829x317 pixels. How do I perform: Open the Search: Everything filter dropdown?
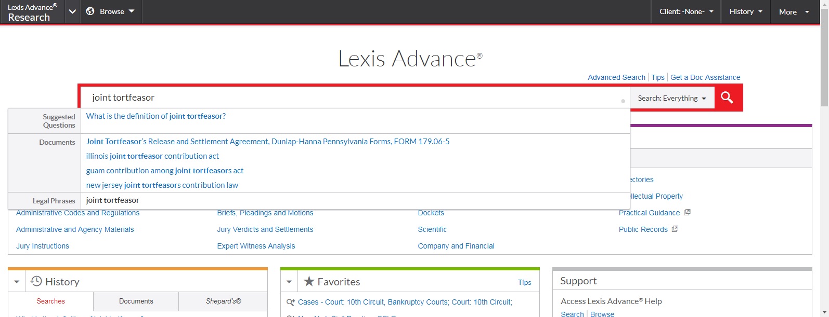(x=672, y=98)
